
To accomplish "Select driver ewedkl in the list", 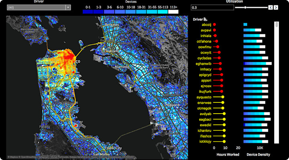I will click(x=206, y=125).
